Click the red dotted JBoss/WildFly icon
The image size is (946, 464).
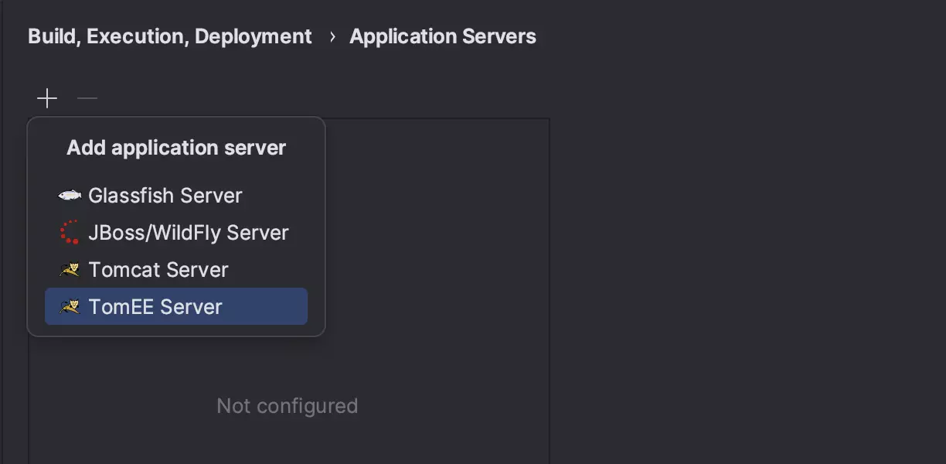70,232
